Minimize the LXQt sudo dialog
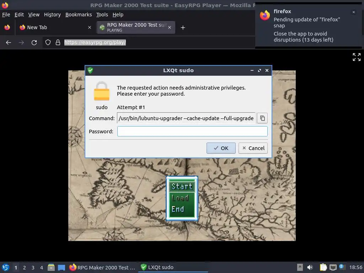This screenshot has height=273, width=364. 252,70
